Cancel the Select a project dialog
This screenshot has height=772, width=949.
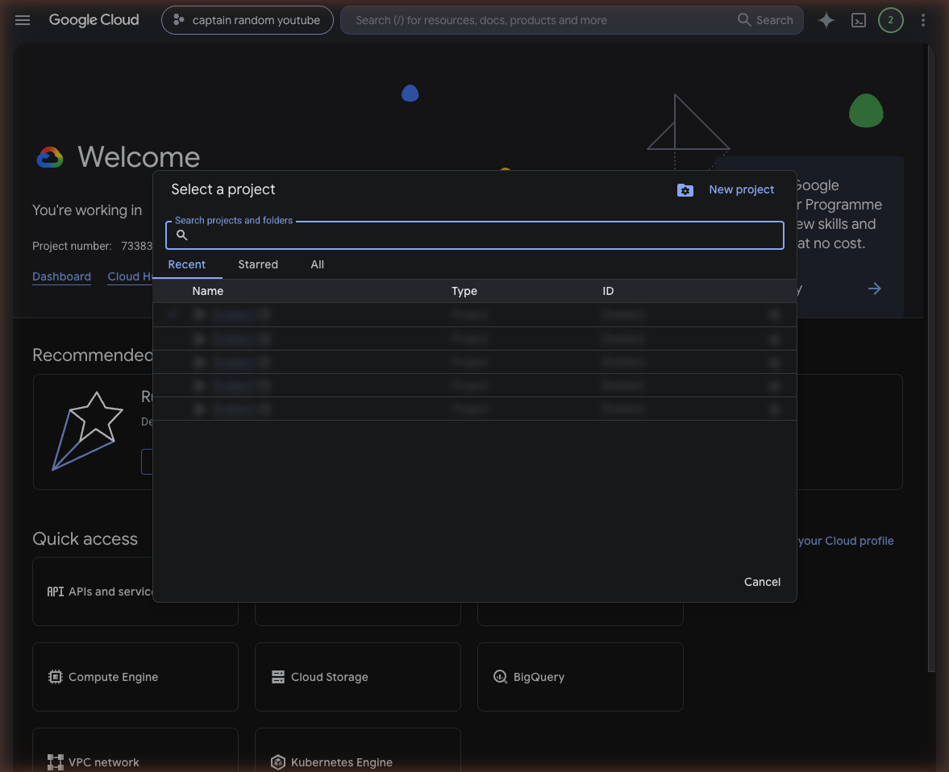pyautogui.click(x=762, y=582)
